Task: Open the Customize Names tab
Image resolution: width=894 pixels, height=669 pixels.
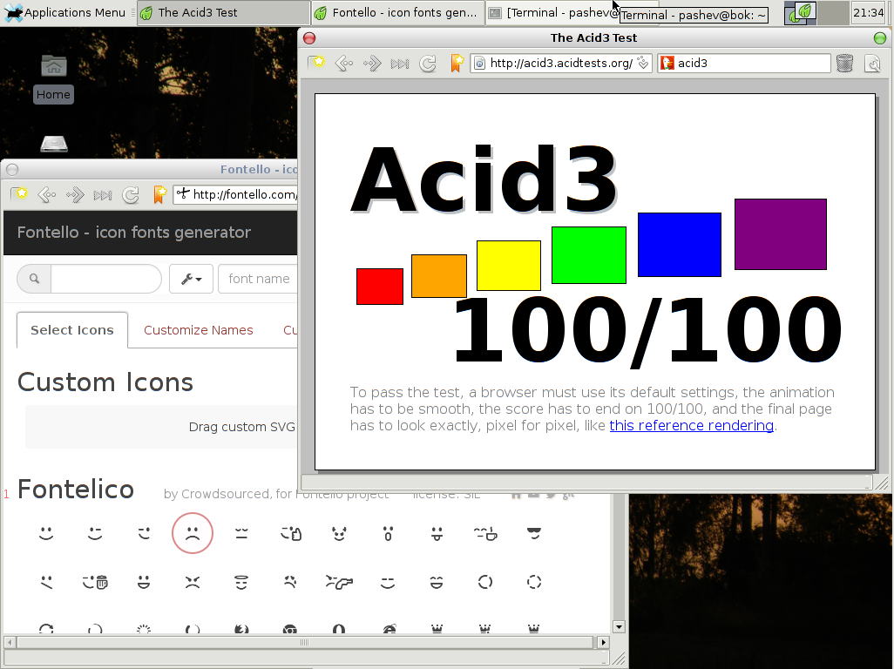Action: pyautogui.click(x=199, y=330)
